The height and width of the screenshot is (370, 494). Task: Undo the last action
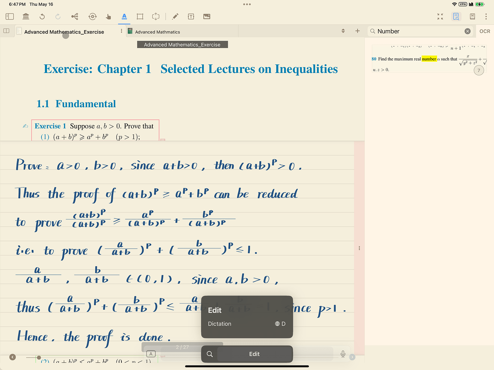click(42, 16)
